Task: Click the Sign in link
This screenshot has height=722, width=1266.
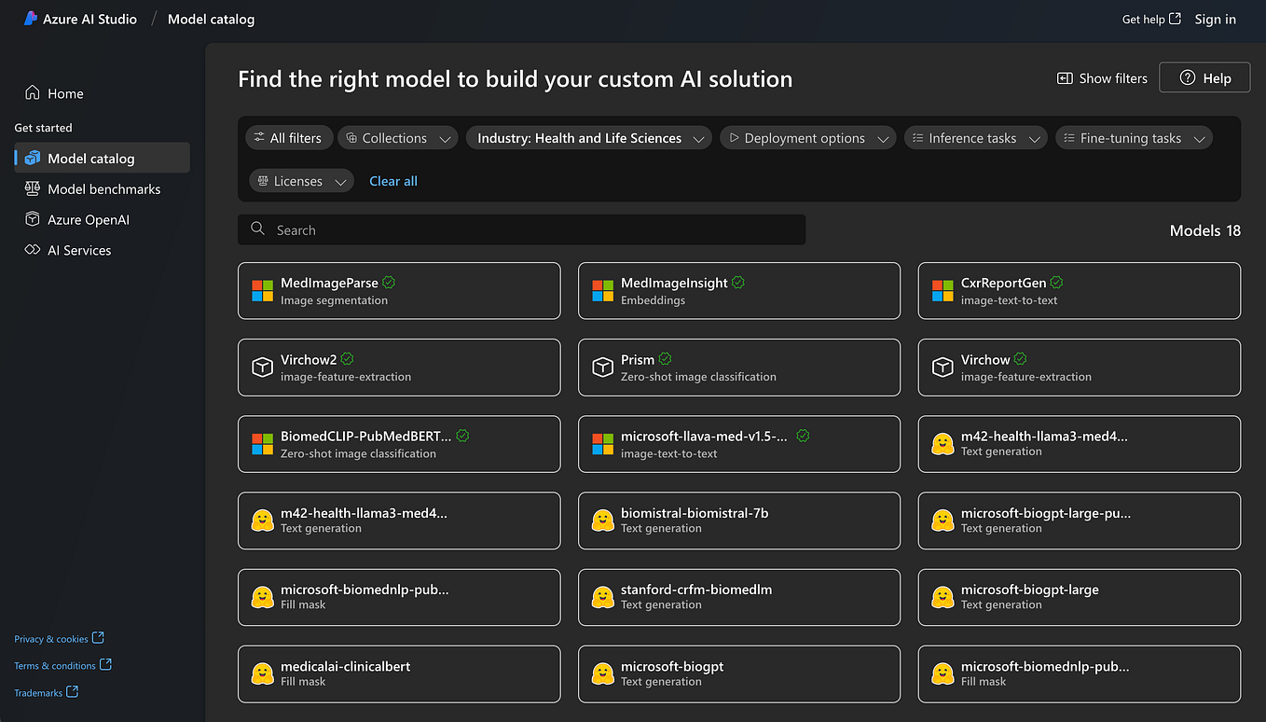Action: [1216, 19]
